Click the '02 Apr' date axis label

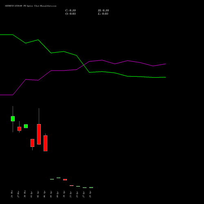[38, 194]
